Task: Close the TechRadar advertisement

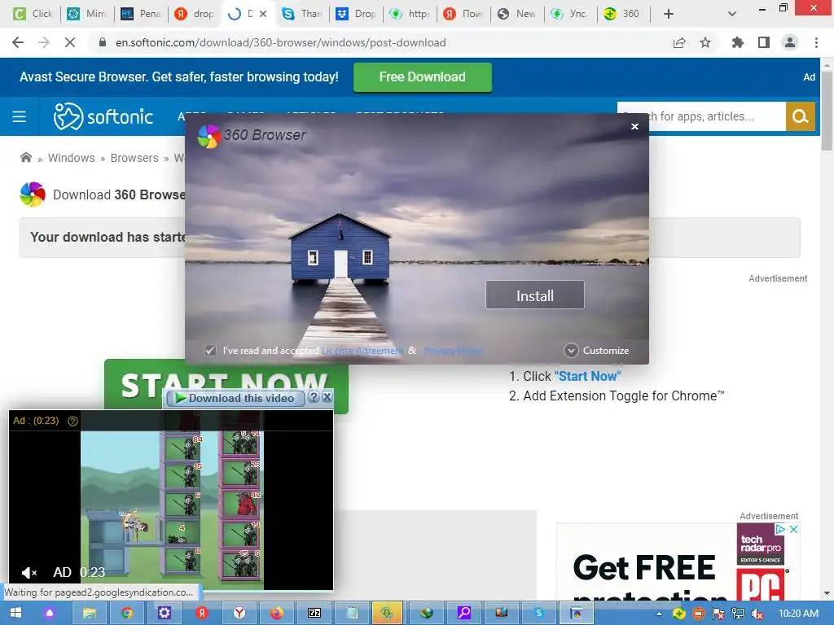Action: coord(793,529)
